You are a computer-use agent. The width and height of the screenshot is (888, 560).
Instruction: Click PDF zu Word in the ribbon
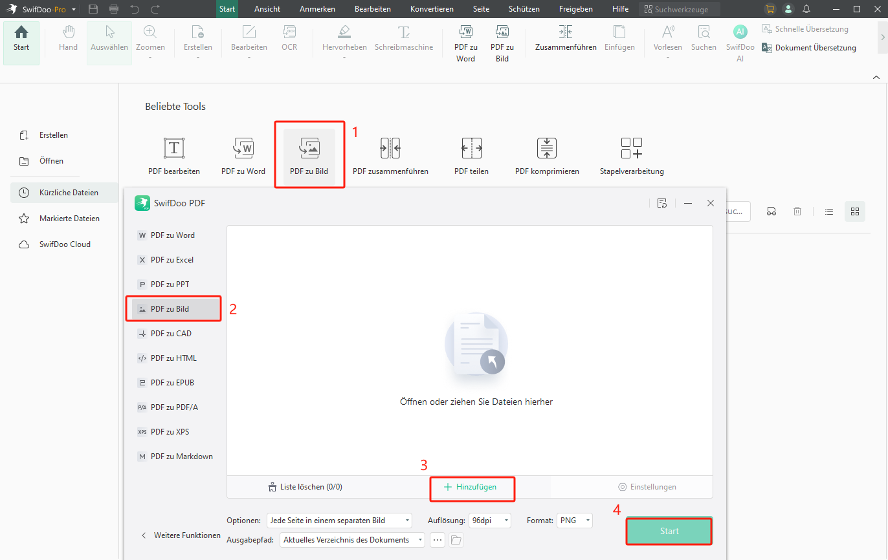point(465,43)
